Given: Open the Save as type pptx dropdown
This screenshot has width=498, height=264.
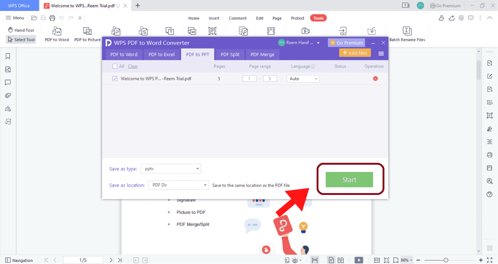Looking at the screenshot, I should pyautogui.click(x=171, y=169).
